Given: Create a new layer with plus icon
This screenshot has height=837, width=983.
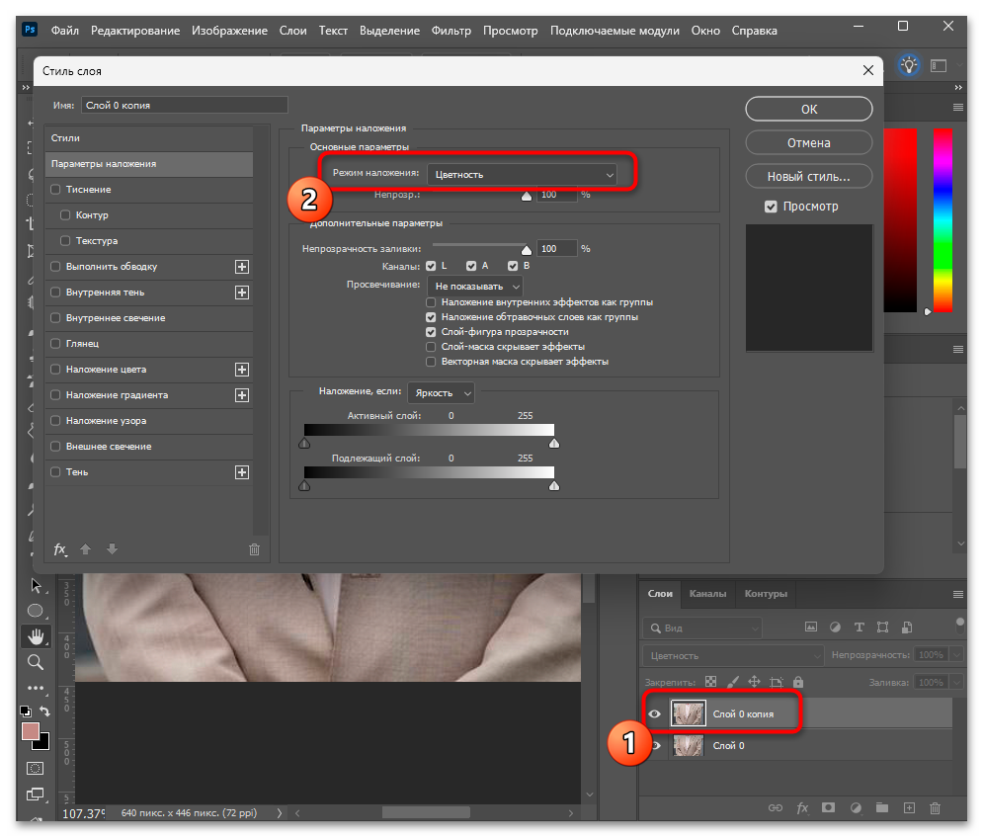Looking at the screenshot, I should 909,808.
